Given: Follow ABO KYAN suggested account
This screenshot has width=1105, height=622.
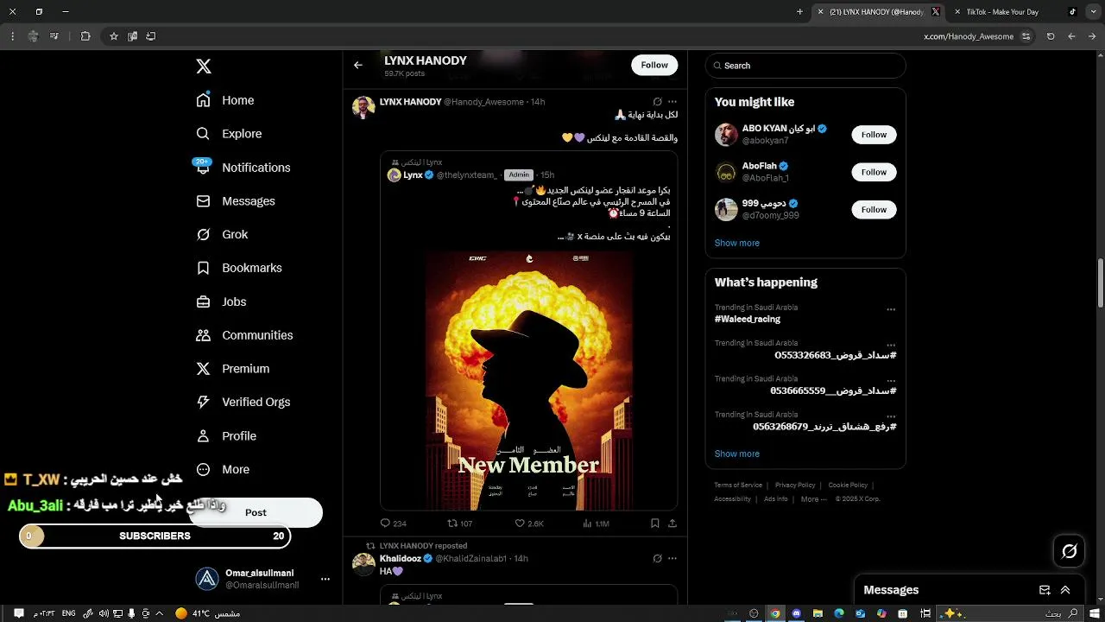Looking at the screenshot, I should (874, 135).
